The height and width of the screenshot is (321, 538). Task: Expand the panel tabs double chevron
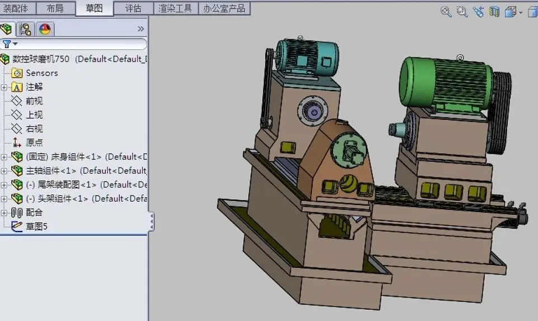click(x=141, y=29)
